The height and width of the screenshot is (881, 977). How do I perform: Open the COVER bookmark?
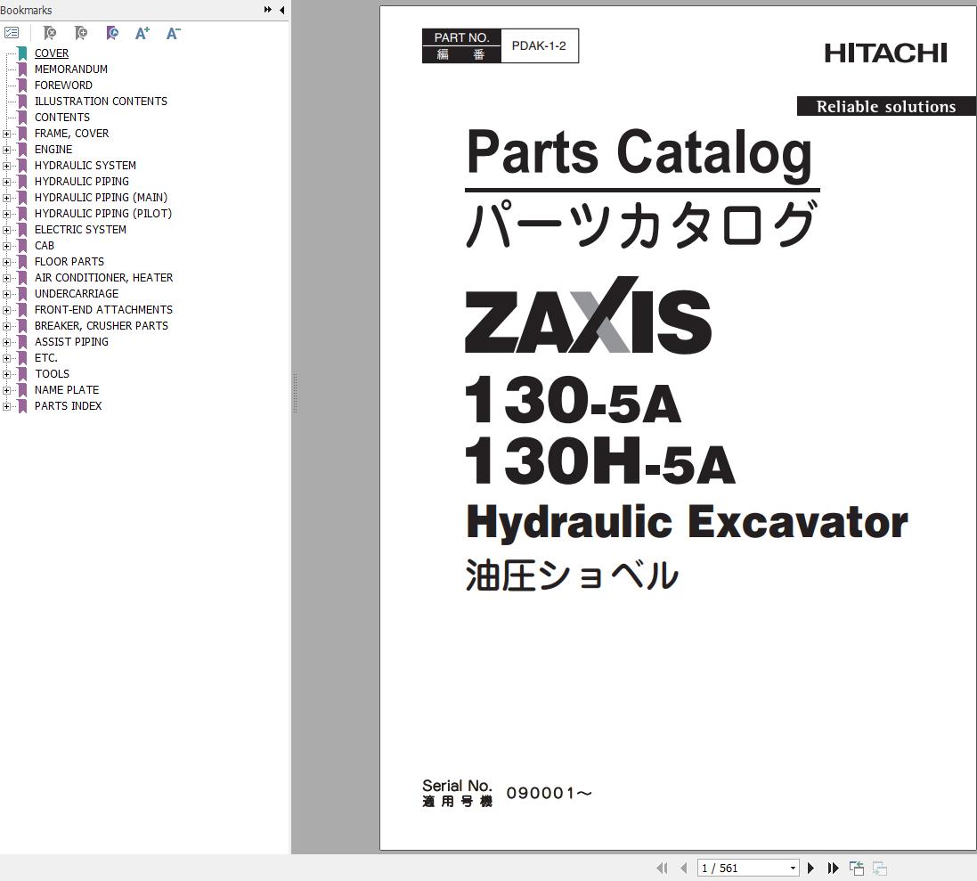coord(52,53)
